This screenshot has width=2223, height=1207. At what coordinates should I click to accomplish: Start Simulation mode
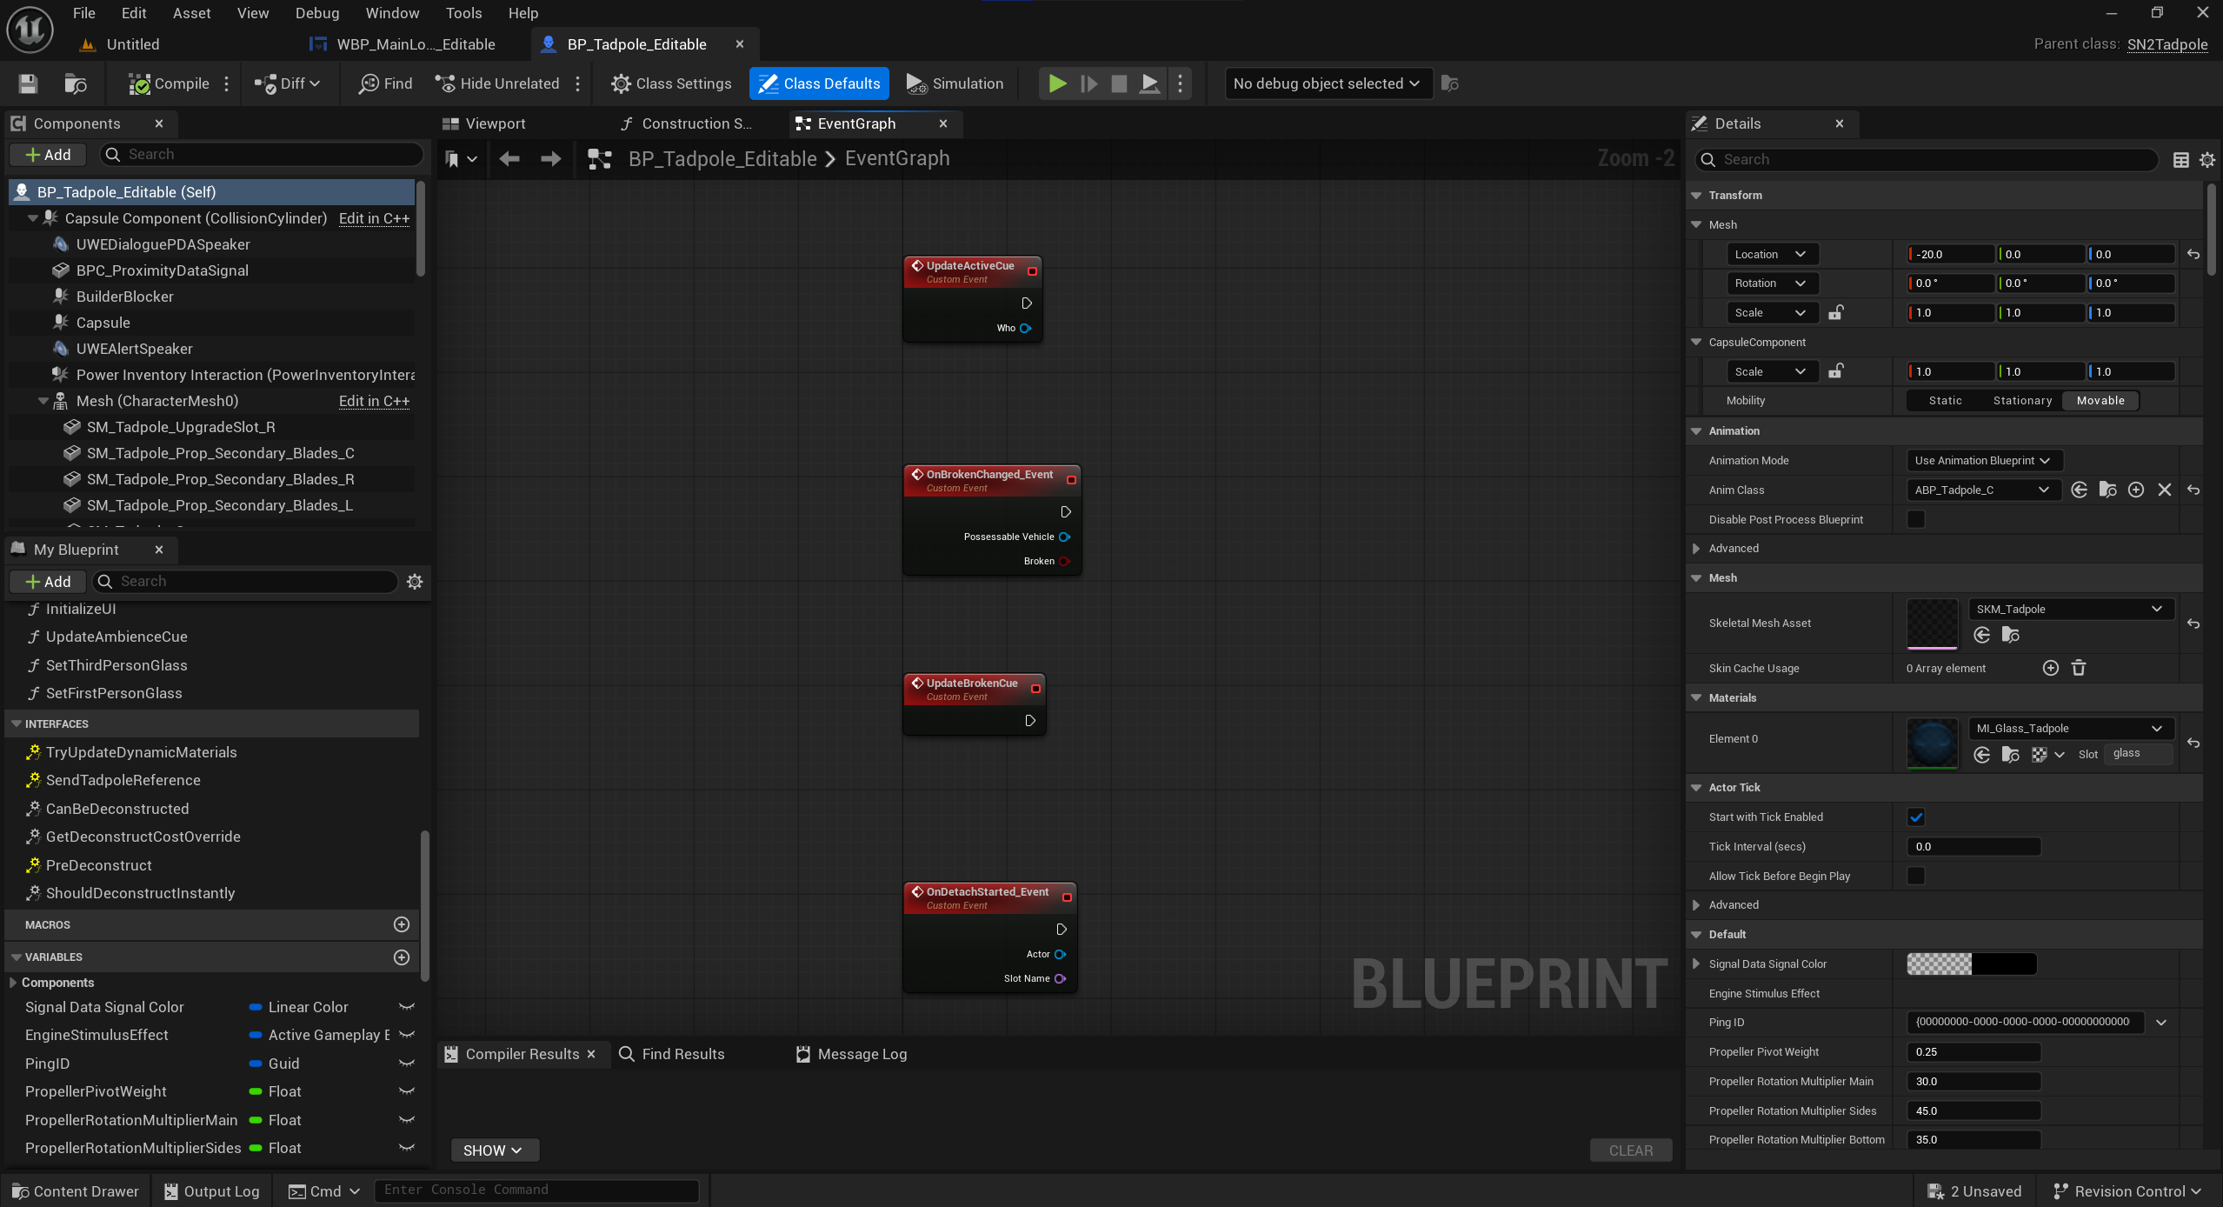pyautogui.click(x=955, y=83)
